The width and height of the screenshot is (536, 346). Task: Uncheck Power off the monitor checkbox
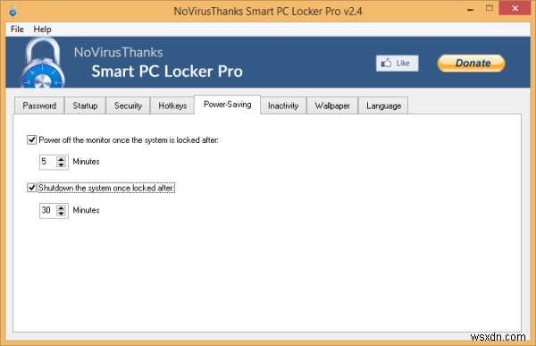click(x=31, y=139)
